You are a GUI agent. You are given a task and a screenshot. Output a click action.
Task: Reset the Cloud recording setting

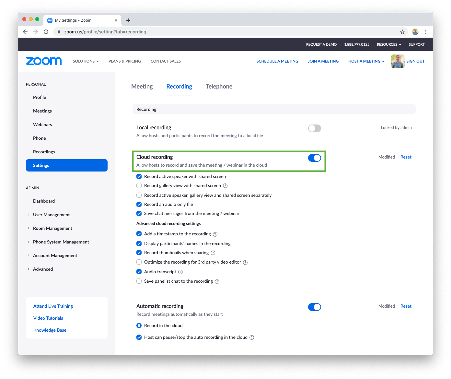(x=406, y=157)
